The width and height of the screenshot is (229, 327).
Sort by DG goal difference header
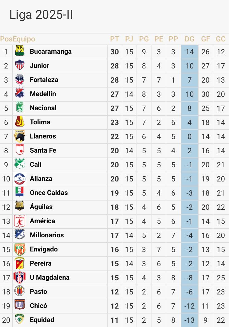coord(189,39)
